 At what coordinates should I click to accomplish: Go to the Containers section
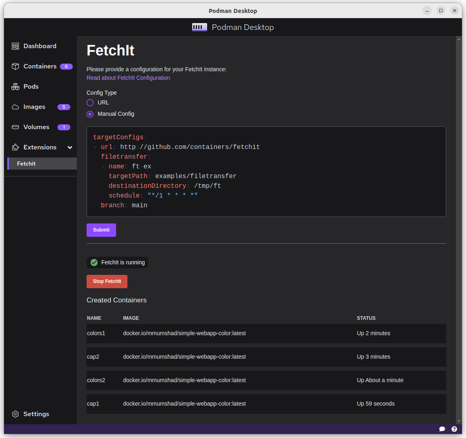(40, 66)
